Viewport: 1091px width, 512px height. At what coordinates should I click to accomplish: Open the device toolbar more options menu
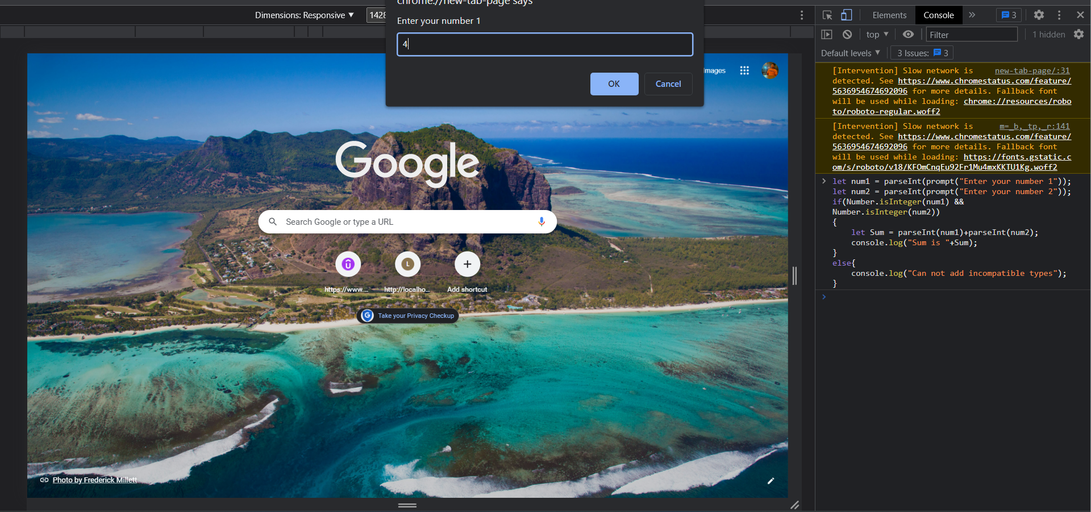(802, 15)
